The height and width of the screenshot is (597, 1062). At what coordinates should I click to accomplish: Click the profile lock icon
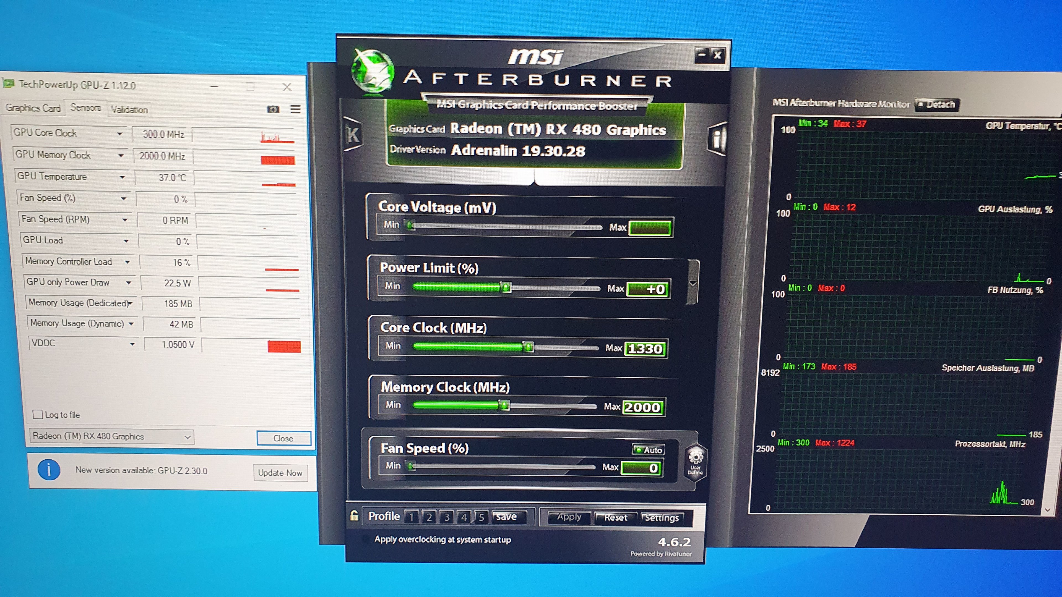pyautogui.click(x=354, y=515)
